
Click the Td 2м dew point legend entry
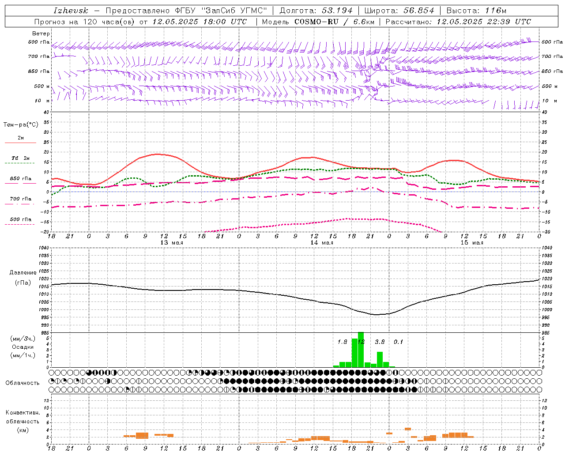(x=20, y=158)
